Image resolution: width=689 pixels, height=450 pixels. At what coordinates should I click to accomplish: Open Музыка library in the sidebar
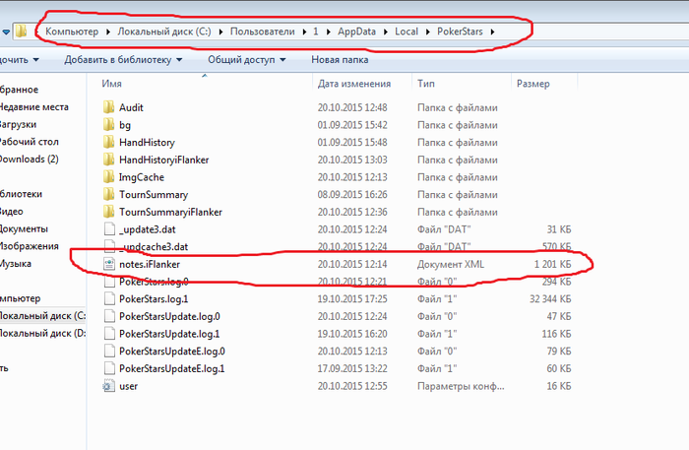pyautogui.click(x=16, y=264)
